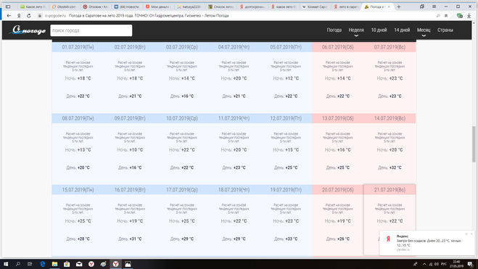The height and width of the screenshot is (269, 478).
Task: Open a new tab with the plus icon
Action: click(x=399, y=7)
